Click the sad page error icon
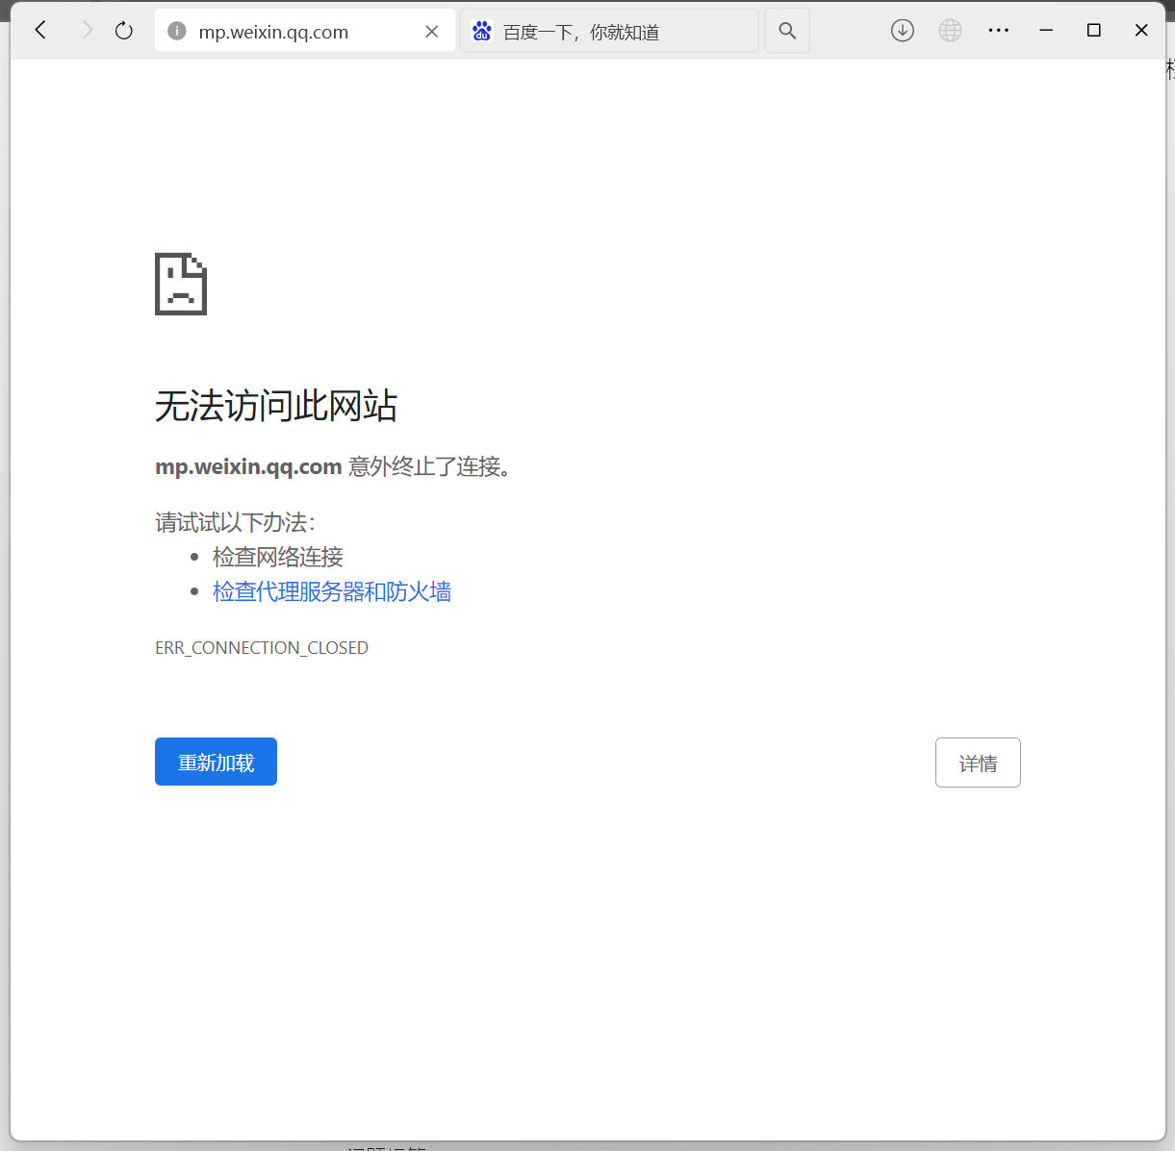The height and width of the screenshot is (1151, 1175). [181, 284]
